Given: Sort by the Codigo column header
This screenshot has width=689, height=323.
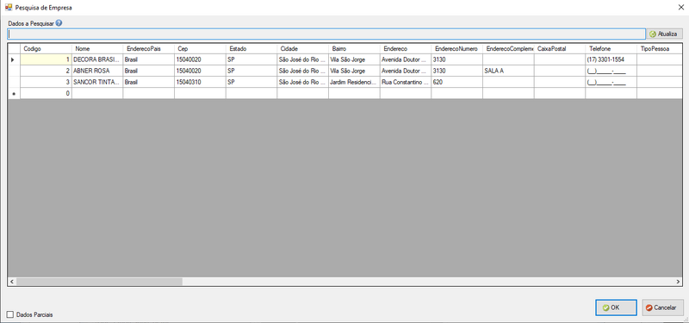Looking at the screenshot, I should click(x=47, y=49).
